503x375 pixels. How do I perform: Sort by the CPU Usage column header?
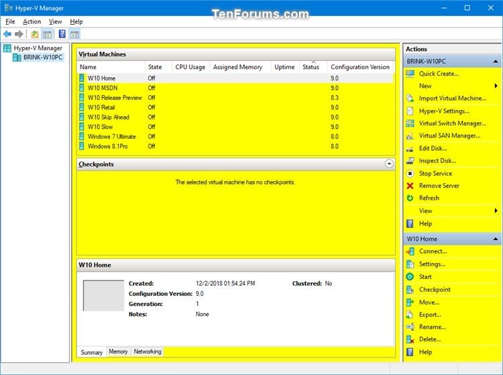click(191, 67)
